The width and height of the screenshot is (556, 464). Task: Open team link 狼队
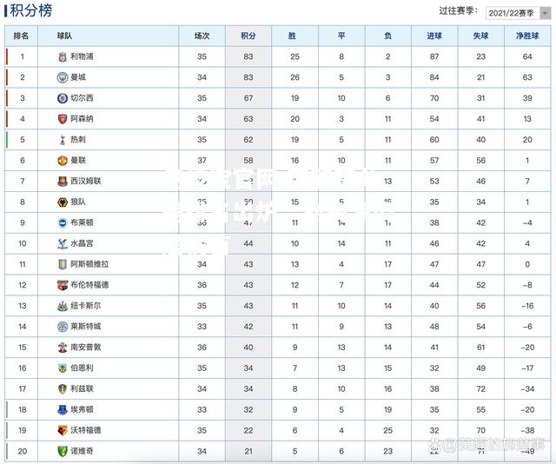[x=78, y=202]
